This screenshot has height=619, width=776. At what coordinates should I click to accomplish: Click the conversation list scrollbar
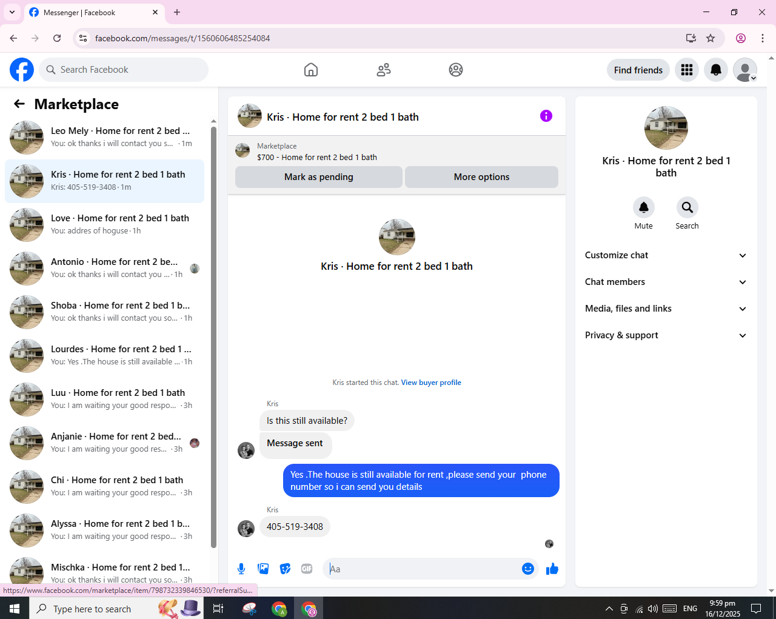[x=213, y=336]
